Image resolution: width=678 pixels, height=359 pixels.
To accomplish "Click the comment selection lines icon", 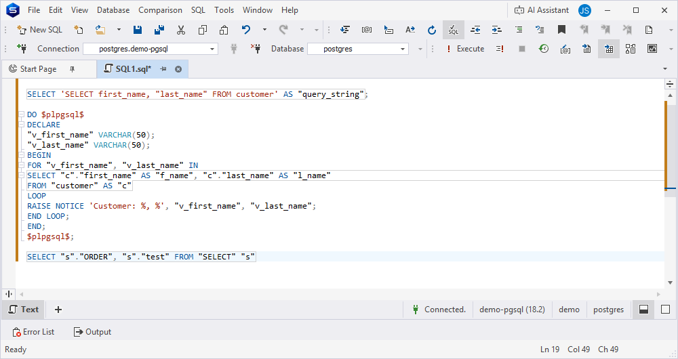I will pos(519,30).
